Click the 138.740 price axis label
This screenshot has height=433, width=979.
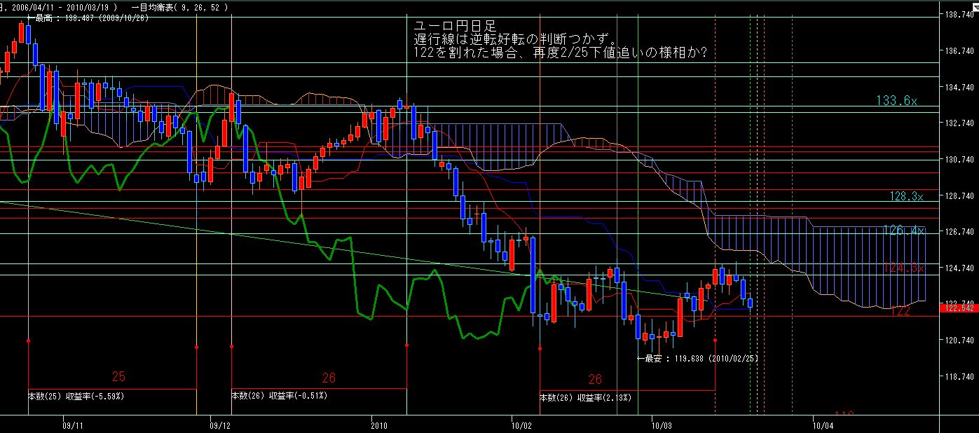[959, 15]
